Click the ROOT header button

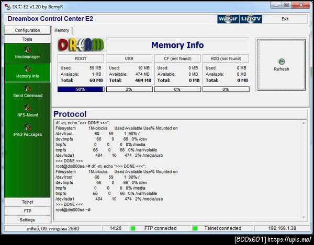coord(81,59)
